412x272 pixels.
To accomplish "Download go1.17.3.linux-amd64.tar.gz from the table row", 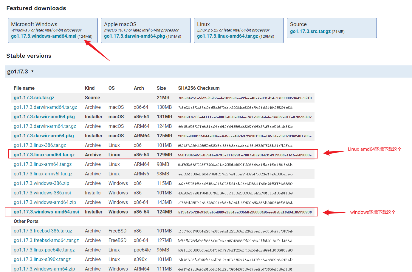I will [x=44, y=155].
